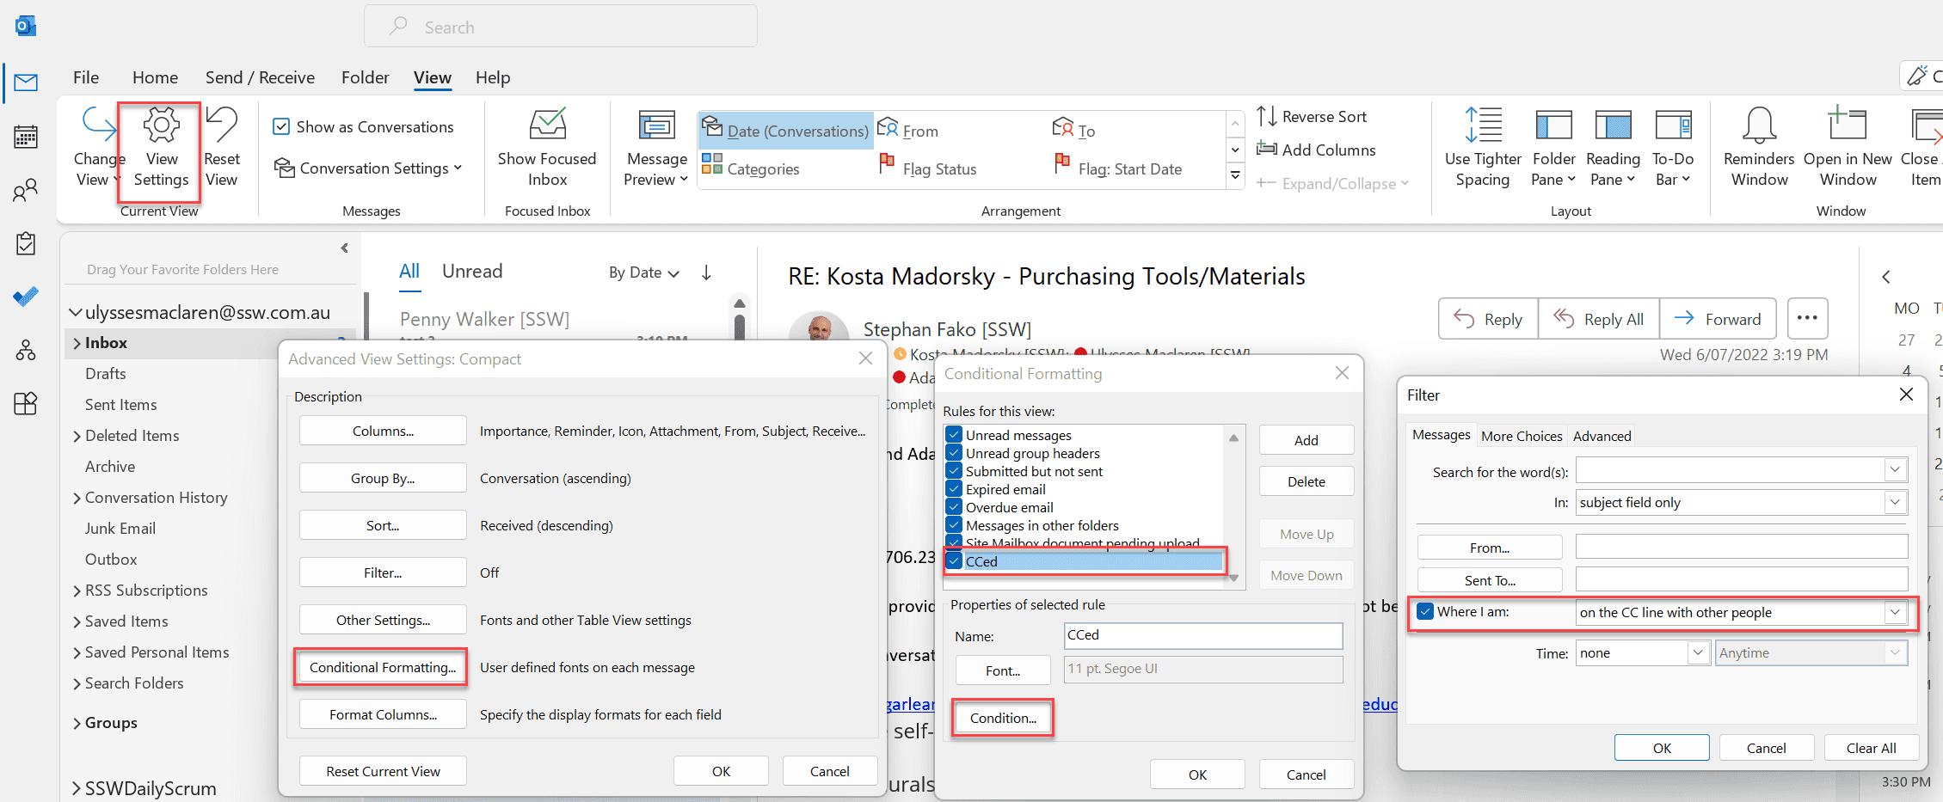Open the Send / Receive ribbon tab

click(x=260, y=77)
